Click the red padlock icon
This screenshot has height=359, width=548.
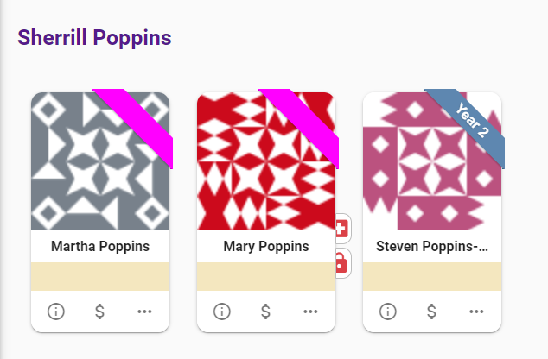click(x=341, y=261)
